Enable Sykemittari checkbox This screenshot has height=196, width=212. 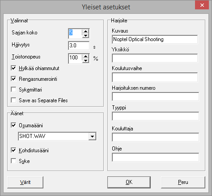13,90
